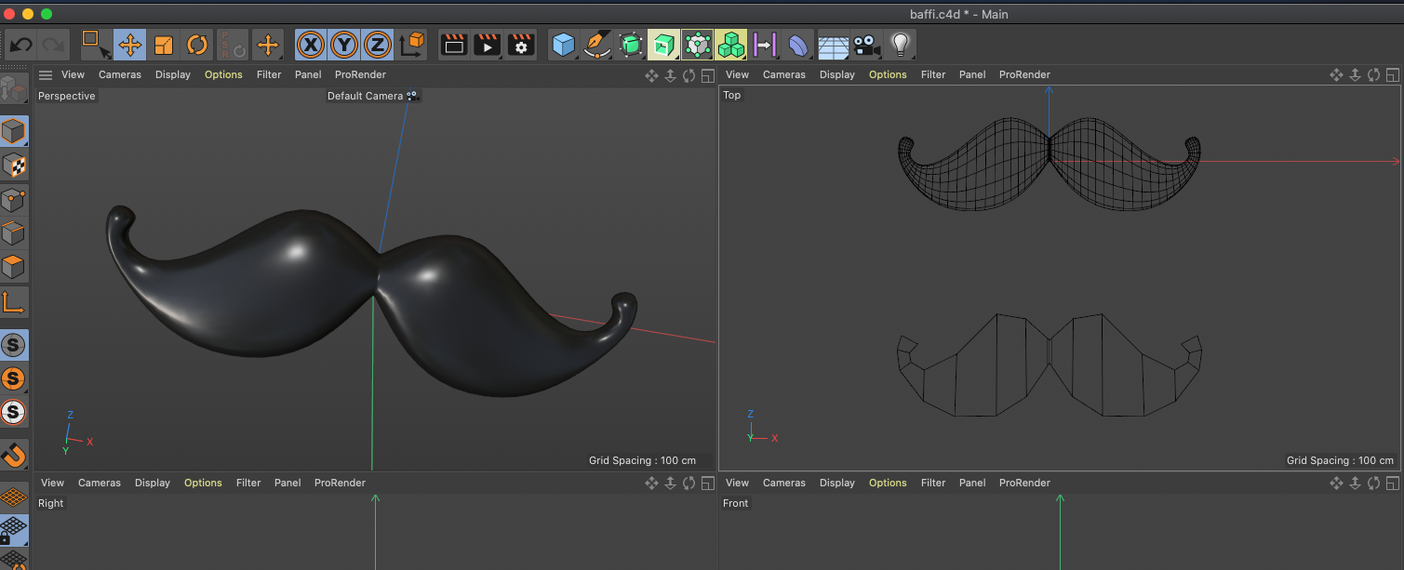Open Display menu in Front viewport

point(837,483)
